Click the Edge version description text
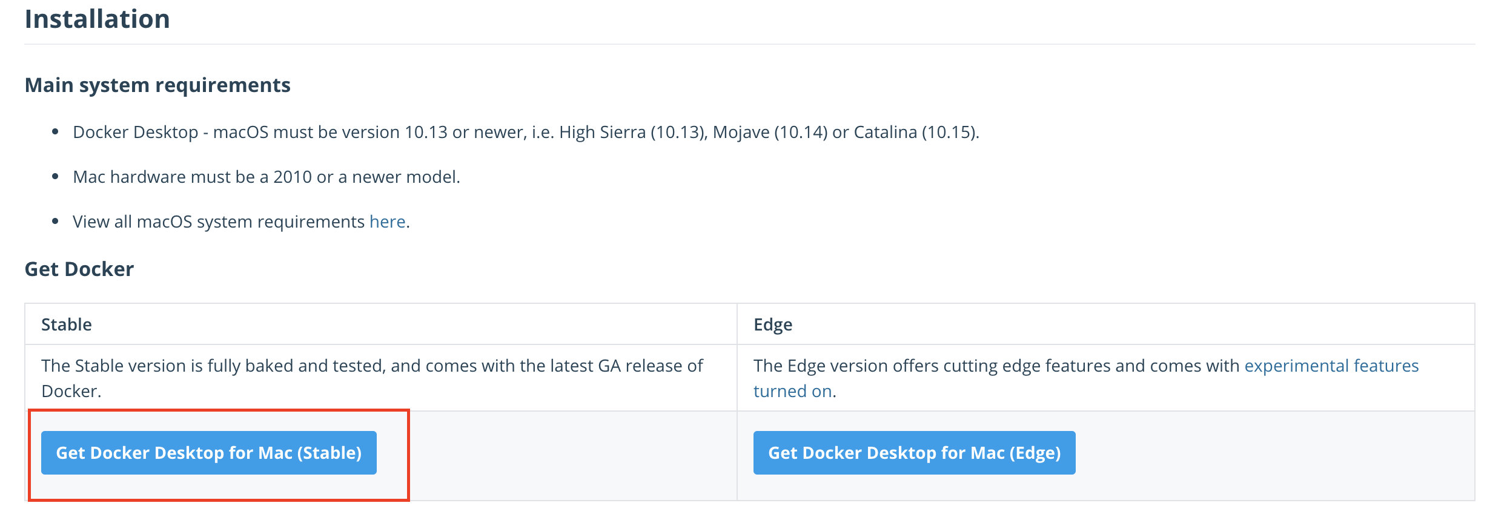The width and height of the screenshot is (1507, 523). (1086, 378)
